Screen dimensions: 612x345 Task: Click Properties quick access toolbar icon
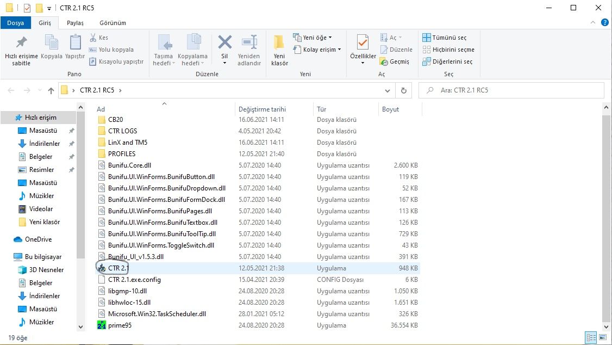click(27, 8)
